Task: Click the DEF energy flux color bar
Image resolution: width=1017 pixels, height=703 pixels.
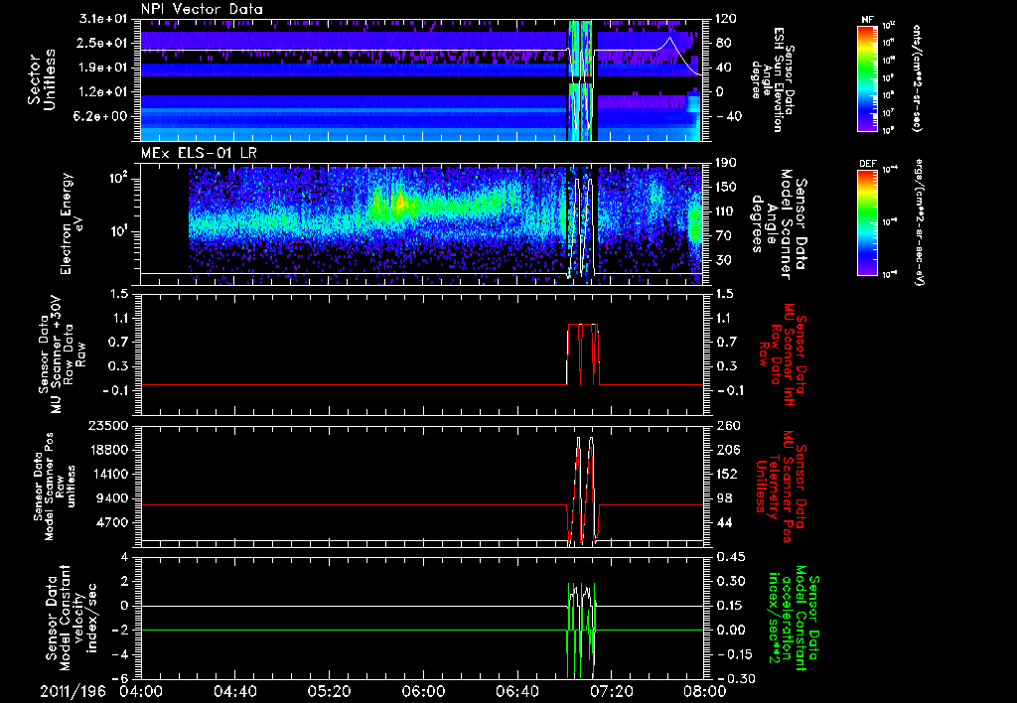Action: coord(868,221)
